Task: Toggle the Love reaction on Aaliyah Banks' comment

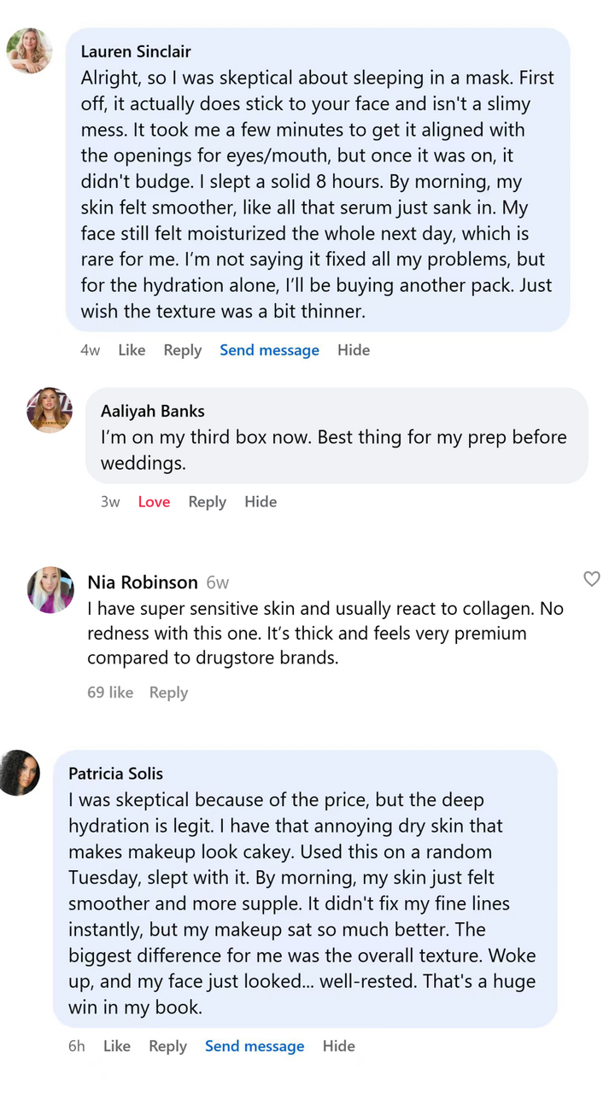Action: point(154,502)
